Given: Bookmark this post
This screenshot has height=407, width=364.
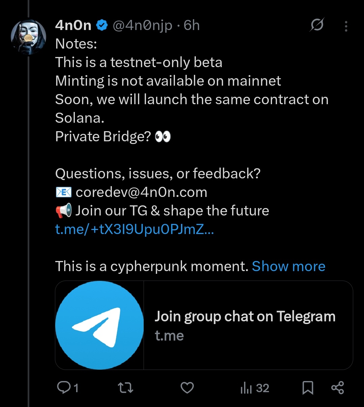Looking at the screenshot, I should click(307, 388).
